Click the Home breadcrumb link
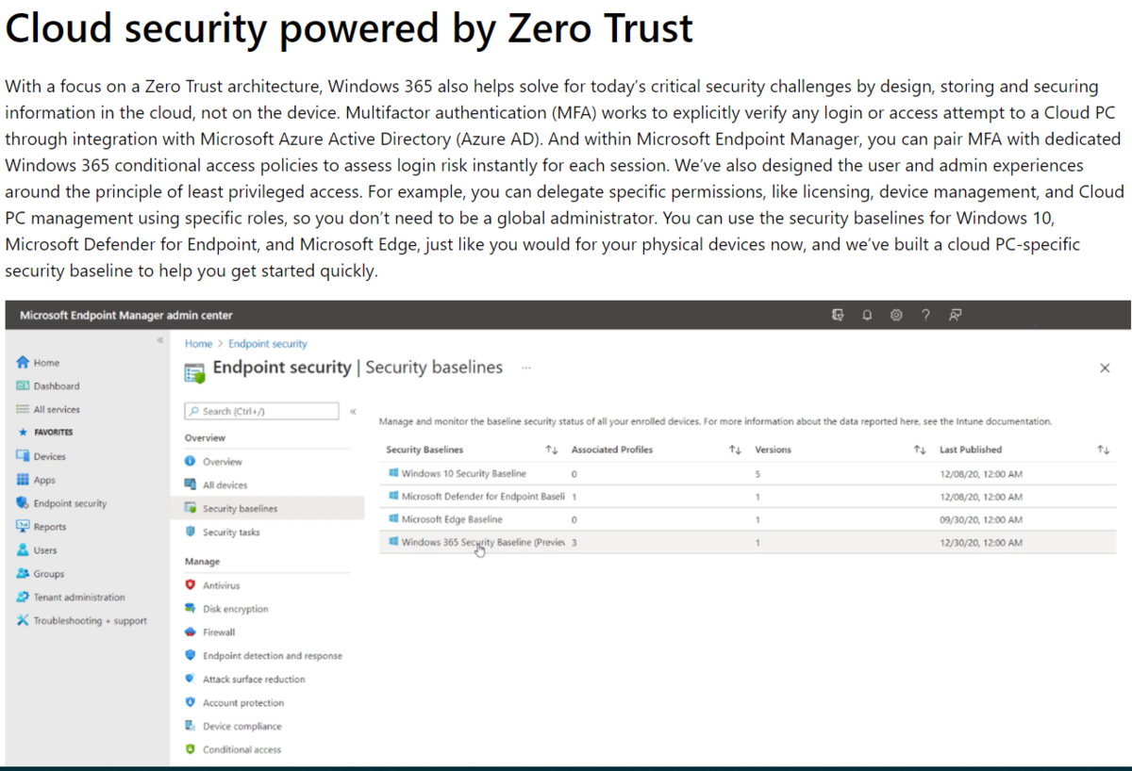1132x771 pixels. tap(198, 344)
